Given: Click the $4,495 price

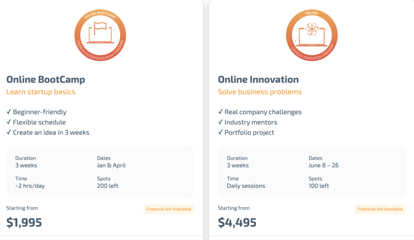Looking at the screenshot, I should (237, 223).
